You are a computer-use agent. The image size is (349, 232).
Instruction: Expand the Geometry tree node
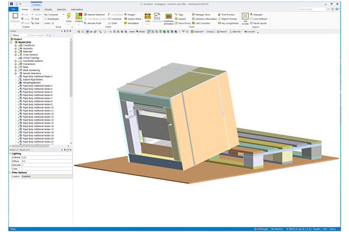16,48
